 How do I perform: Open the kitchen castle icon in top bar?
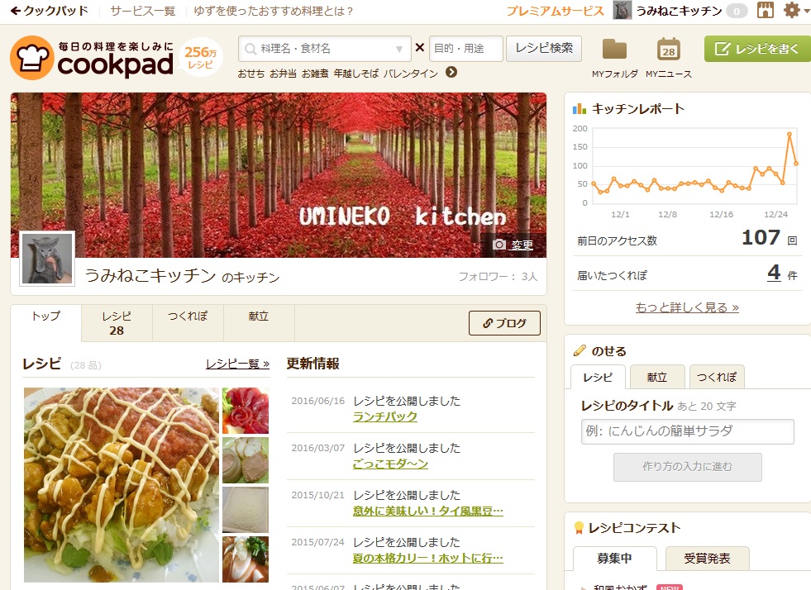point(765,11)
